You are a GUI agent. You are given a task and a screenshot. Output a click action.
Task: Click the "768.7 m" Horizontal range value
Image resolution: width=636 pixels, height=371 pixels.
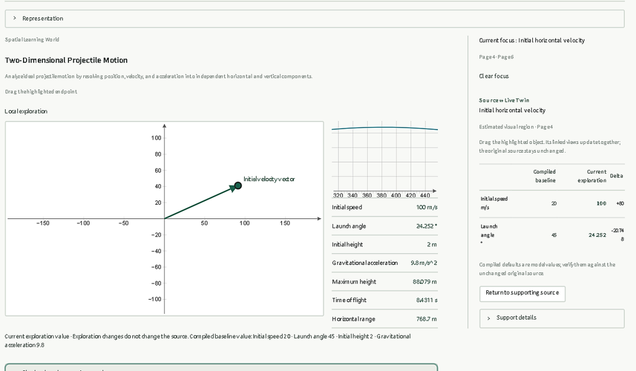(x=427, y=319)
